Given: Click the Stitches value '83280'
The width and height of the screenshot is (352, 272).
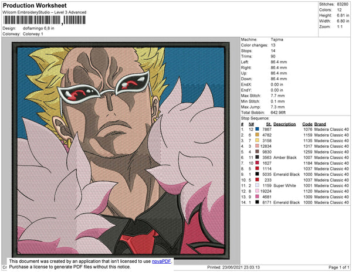Looking at the screenshot, I should click(x=343, y=4).
